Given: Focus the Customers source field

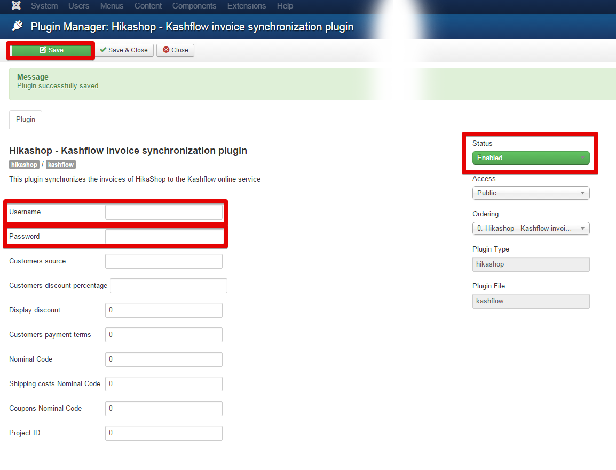Looking at the screenshot, I should click(164, 261).
